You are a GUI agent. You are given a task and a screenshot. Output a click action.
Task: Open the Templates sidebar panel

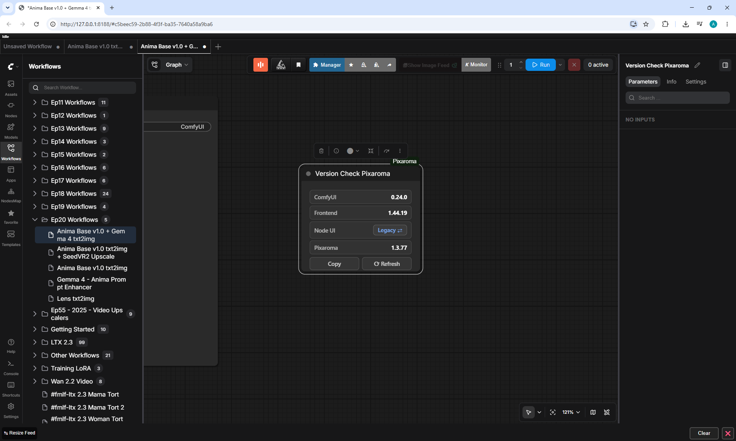(x=11, y=238)
